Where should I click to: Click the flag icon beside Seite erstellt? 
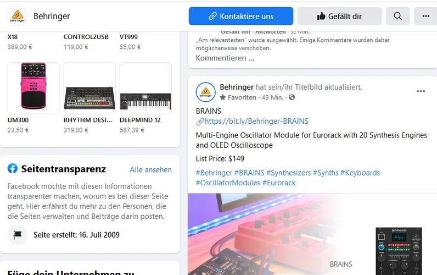point(18,235)
